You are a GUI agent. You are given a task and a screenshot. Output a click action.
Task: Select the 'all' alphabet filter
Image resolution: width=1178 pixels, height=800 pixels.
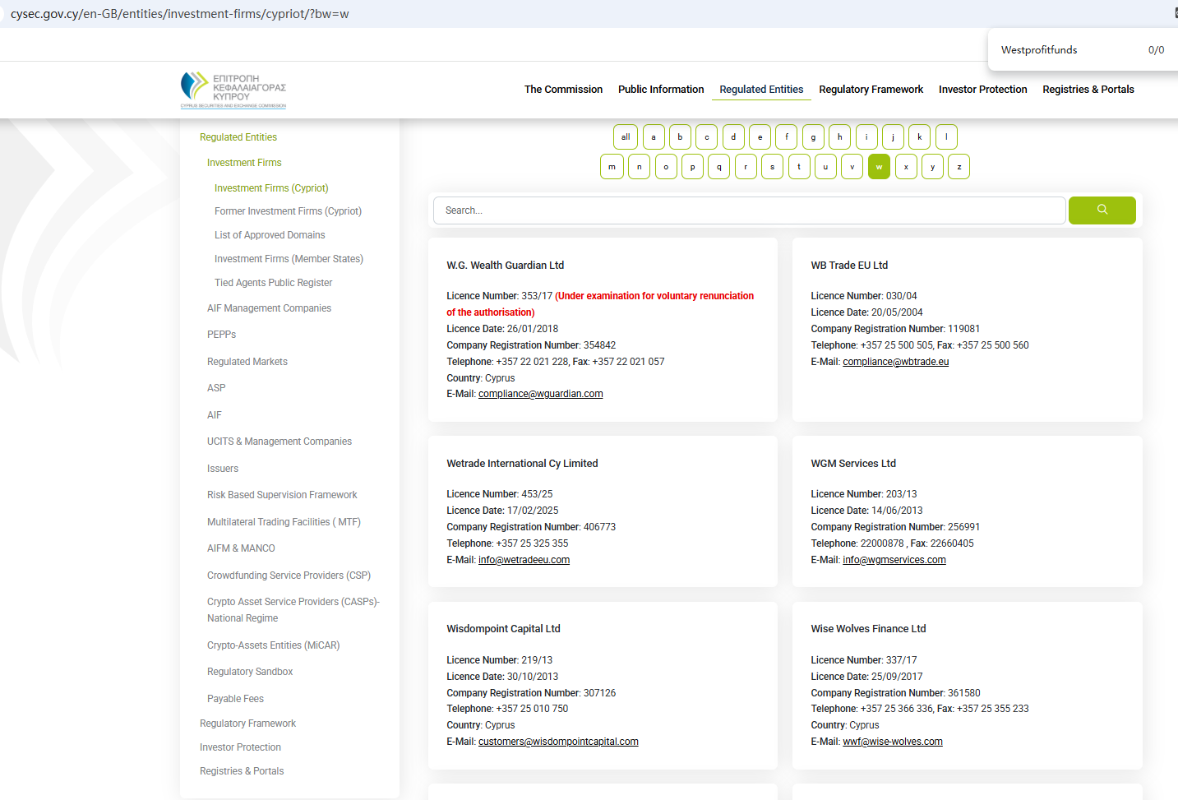click(625, 137)
